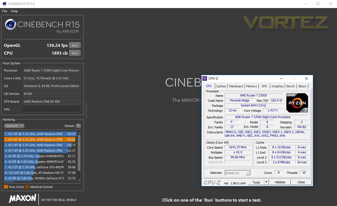Click the orange Your Score legend swatch
This screenshot has height=206, width=337.
coord(6,187)
